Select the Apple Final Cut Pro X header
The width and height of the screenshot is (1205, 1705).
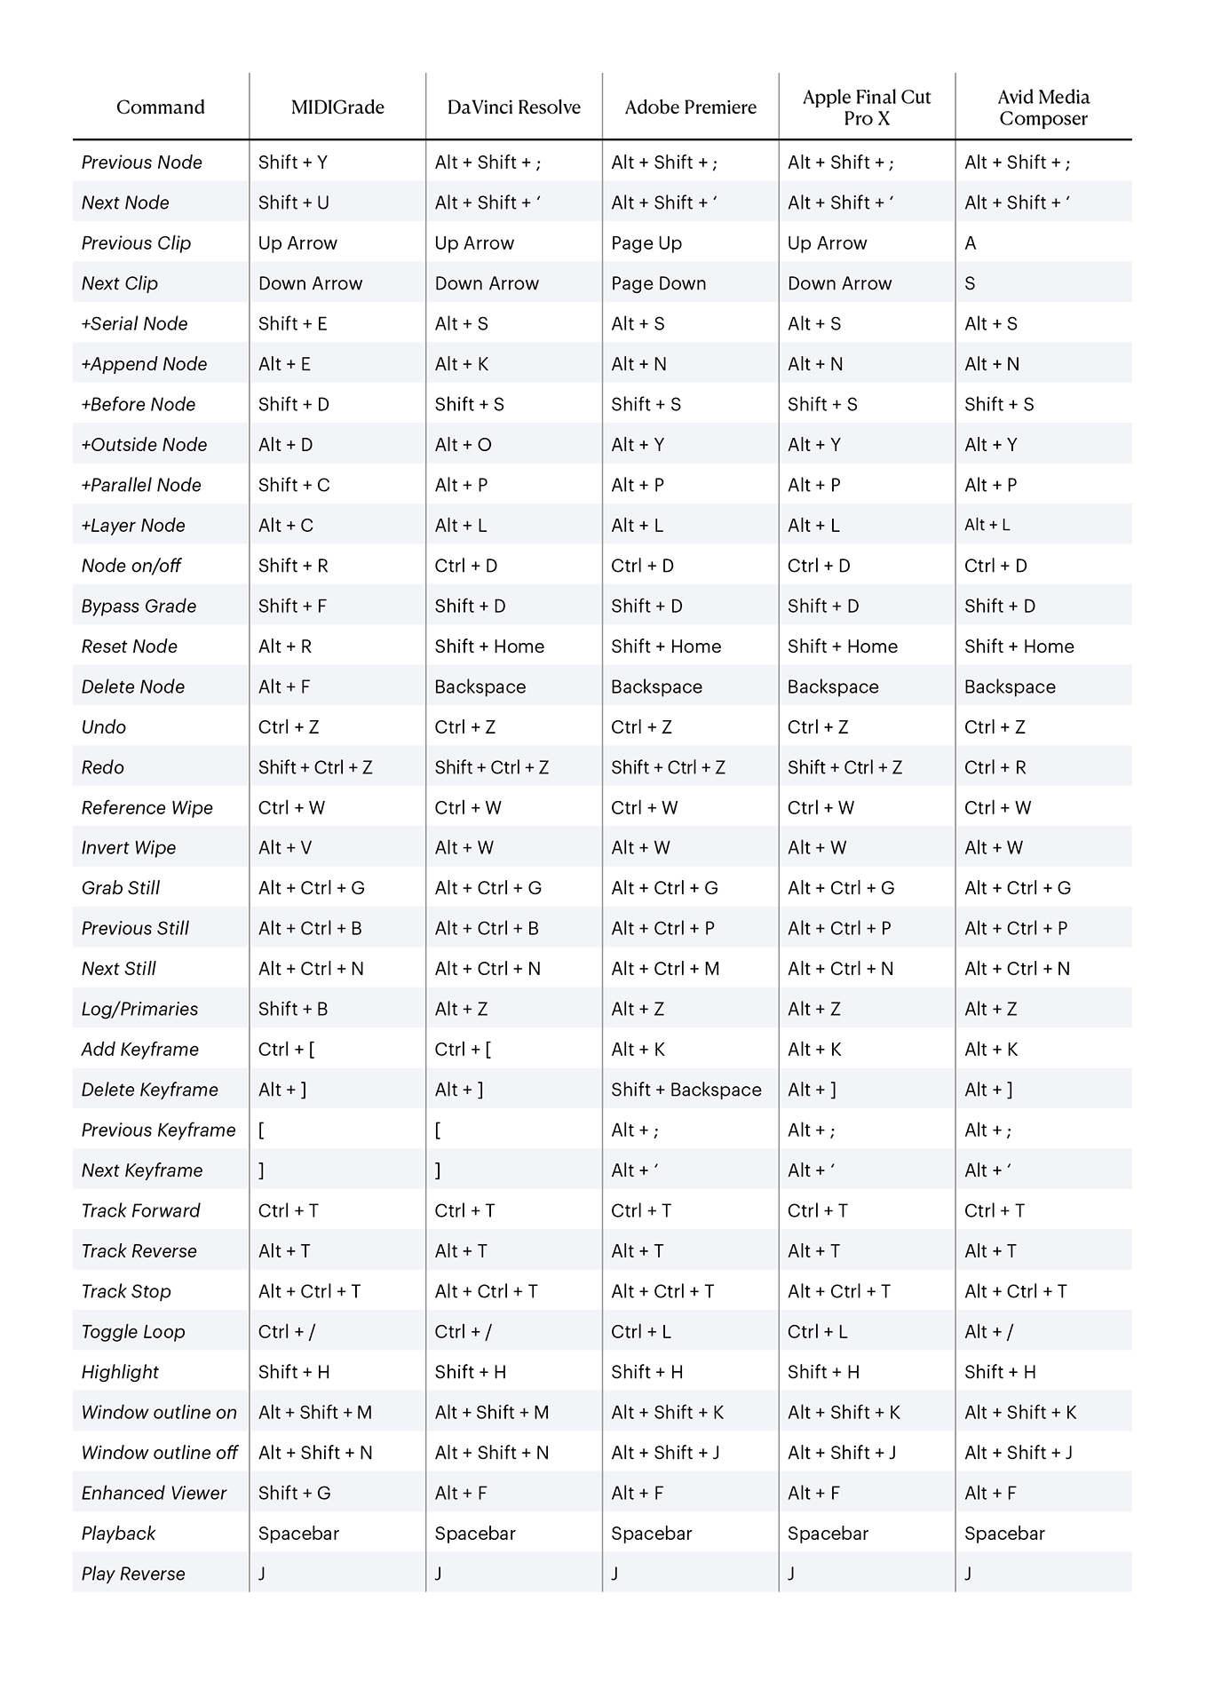[x=867, y=107]
